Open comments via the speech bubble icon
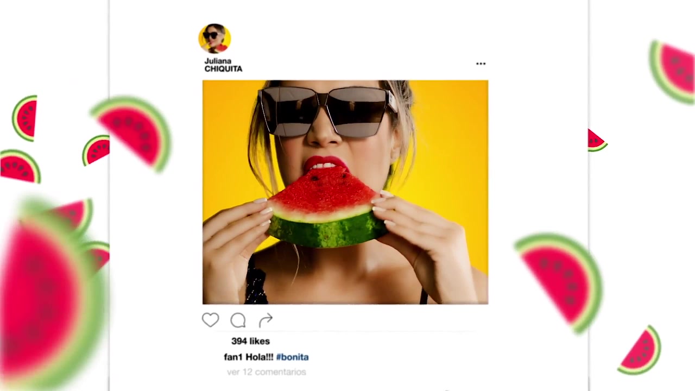Viewport: 695px width, 391px height. [238, 320]
